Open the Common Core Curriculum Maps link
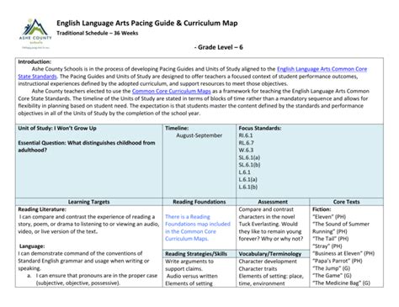This screenshot has height=307, width=399. pyautogui.click(x=171, y=91)
